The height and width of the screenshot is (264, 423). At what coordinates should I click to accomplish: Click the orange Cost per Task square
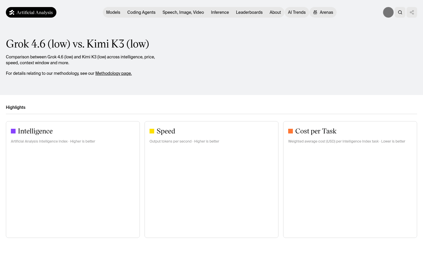(291, 131)
